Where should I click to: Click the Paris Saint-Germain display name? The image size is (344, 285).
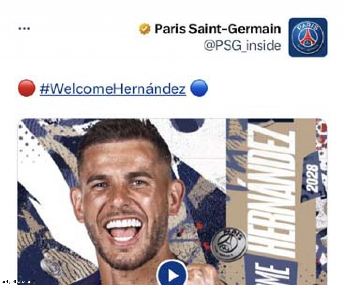click(217, 29)
